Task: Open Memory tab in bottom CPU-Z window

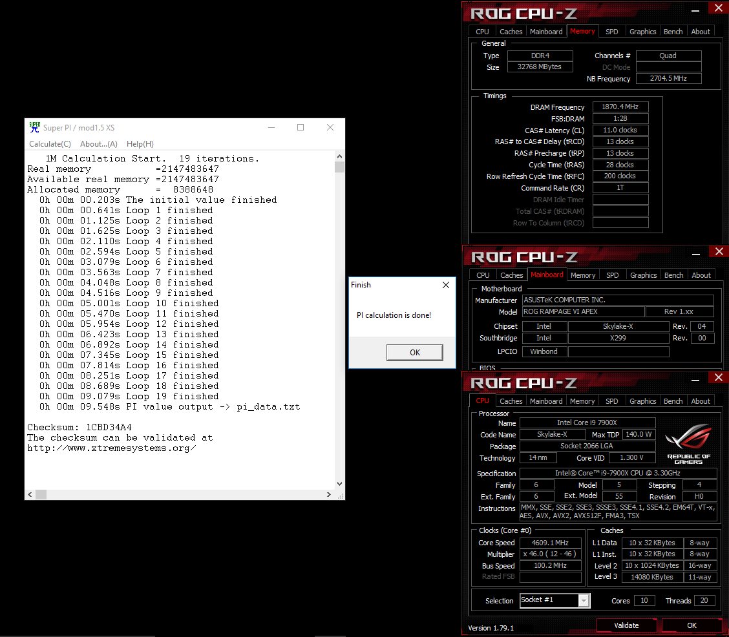Action: click(582, 401)
